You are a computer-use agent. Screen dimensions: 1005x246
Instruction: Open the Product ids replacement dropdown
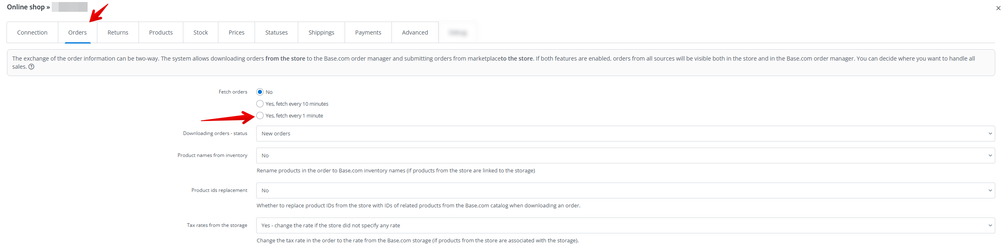click(625, 190)
